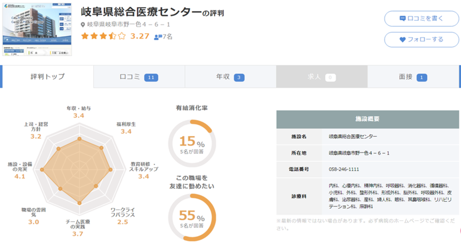Click the 有給消化率 heading
Screen dimensions: 461x247
pyautogui.click(x=192, y=108)
